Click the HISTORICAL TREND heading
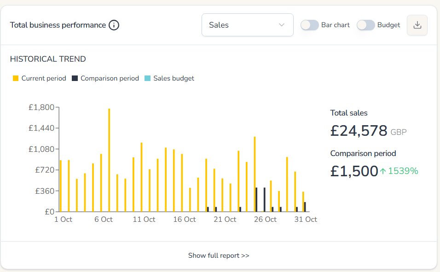Viewport: 440px width, 272px height. 48,59
